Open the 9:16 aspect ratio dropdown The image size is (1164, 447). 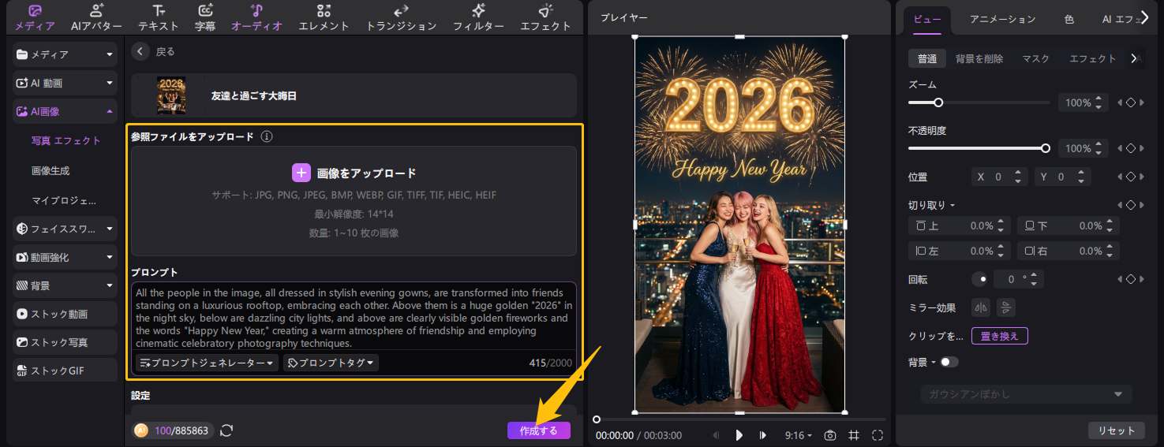click(x=799, y=435)
